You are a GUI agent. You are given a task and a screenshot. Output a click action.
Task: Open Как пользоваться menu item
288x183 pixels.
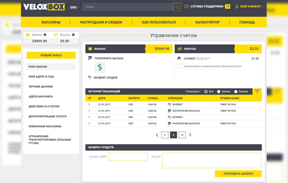tap(159, 22)
